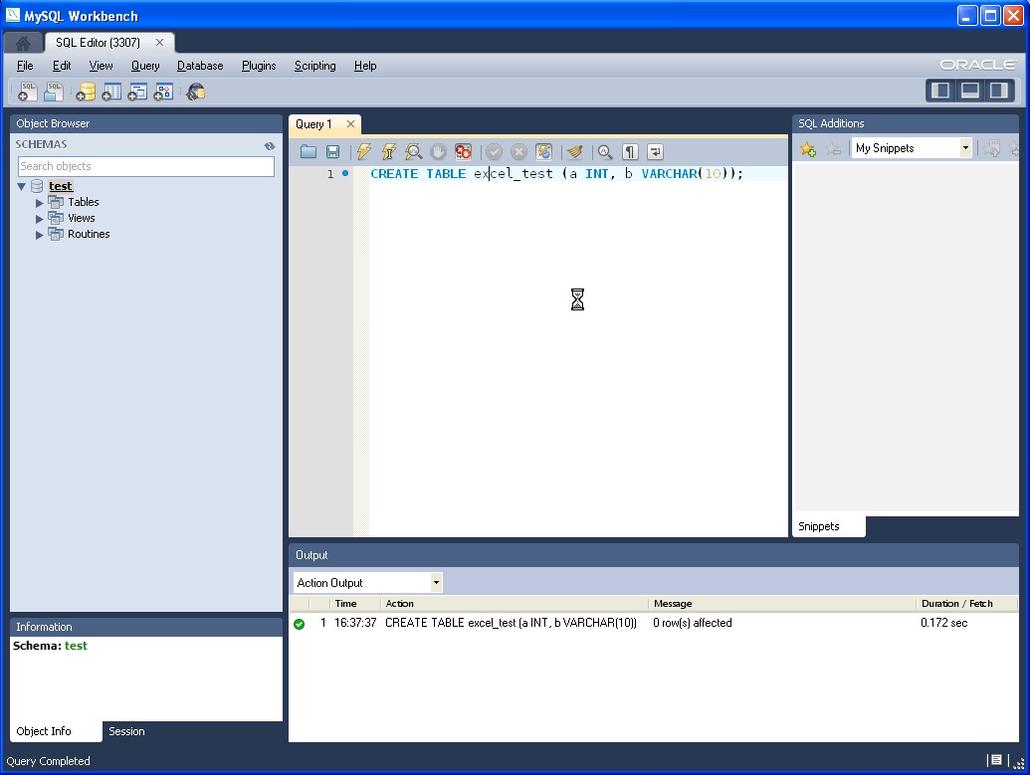Toggle stop on error during execution
The height and width of the screenshot is (775, 1030).
click(463, 151)
